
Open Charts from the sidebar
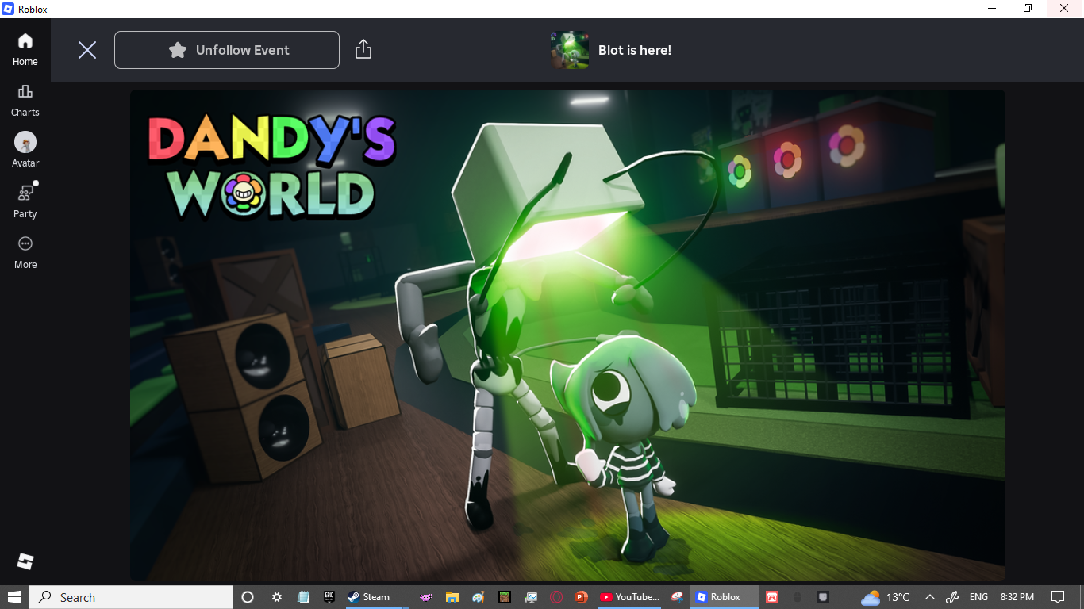click(25, 101)
